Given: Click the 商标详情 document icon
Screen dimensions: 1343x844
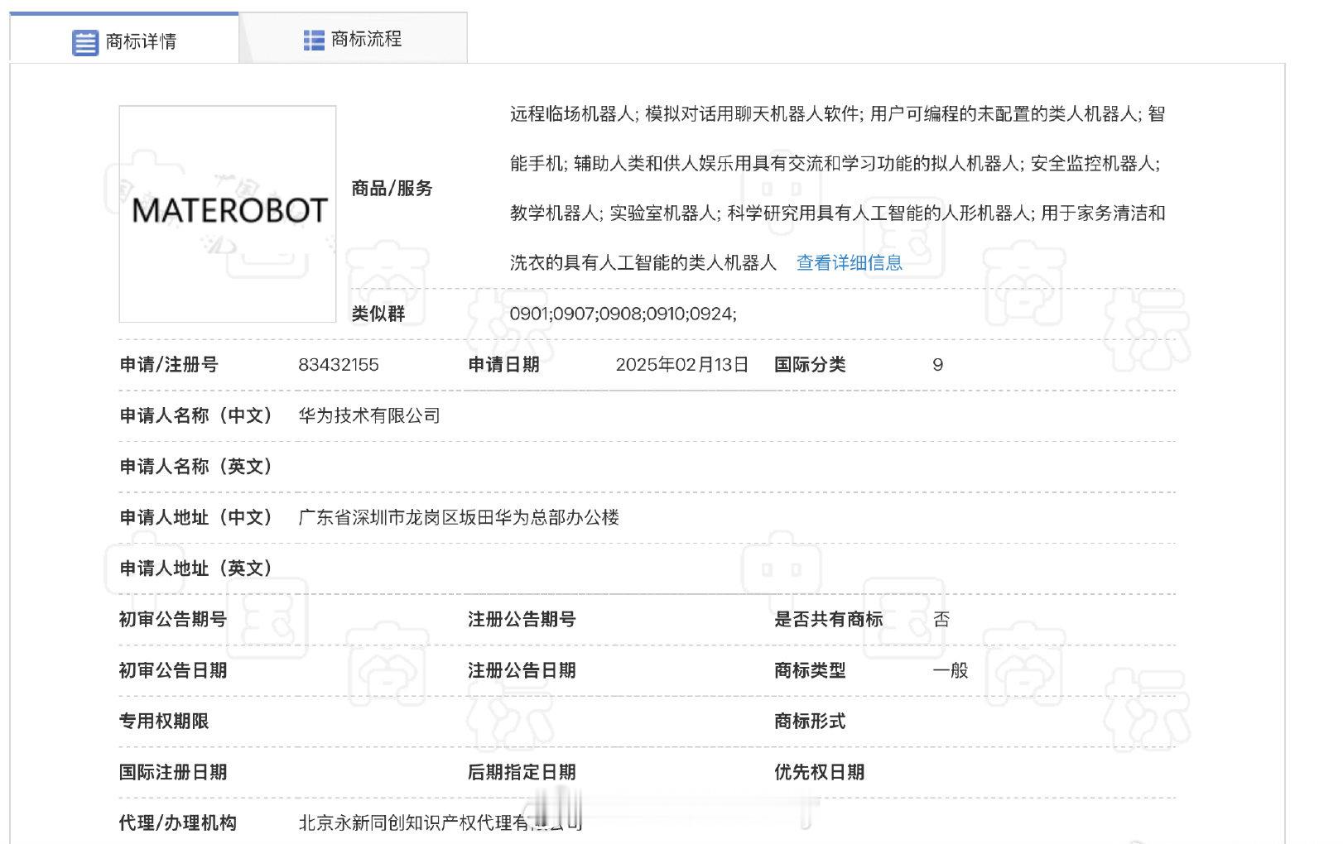Looking at the screenshot, I should pyautogui.click(x=84, y=42).
